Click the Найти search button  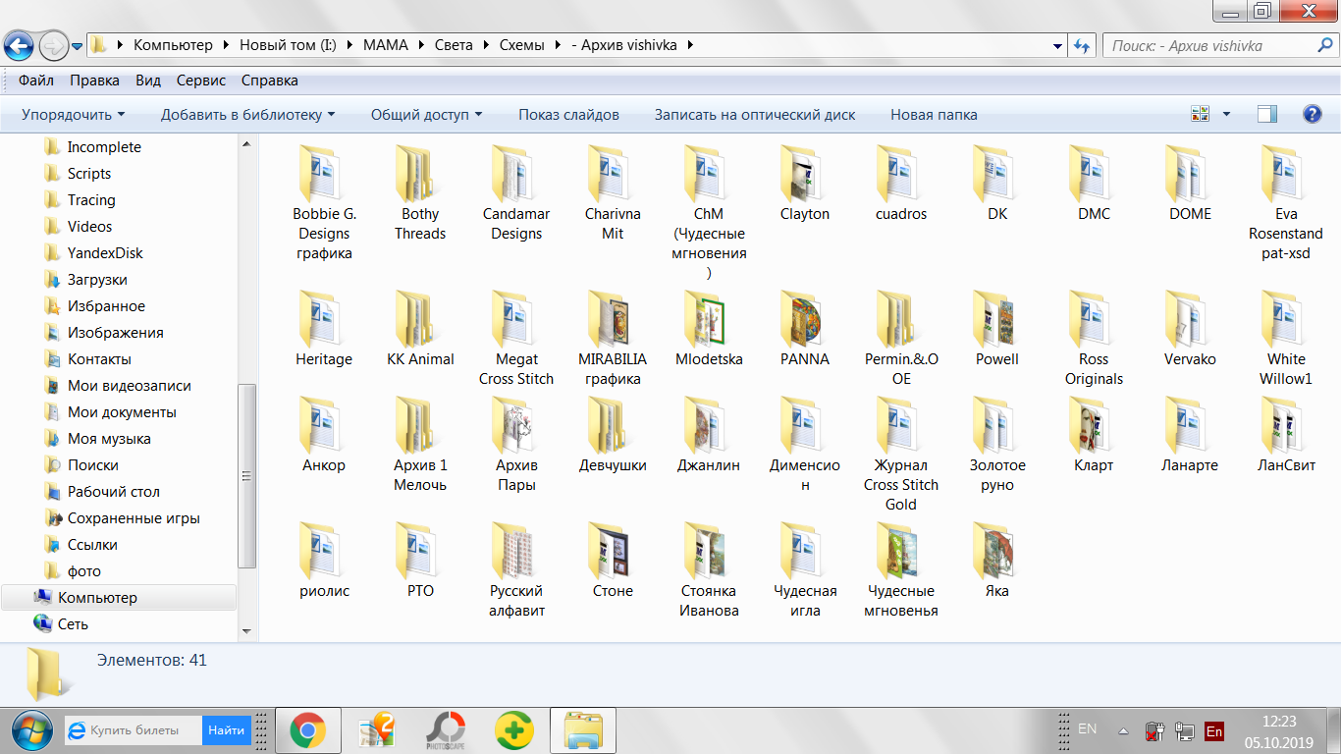[x=227, y=730]
